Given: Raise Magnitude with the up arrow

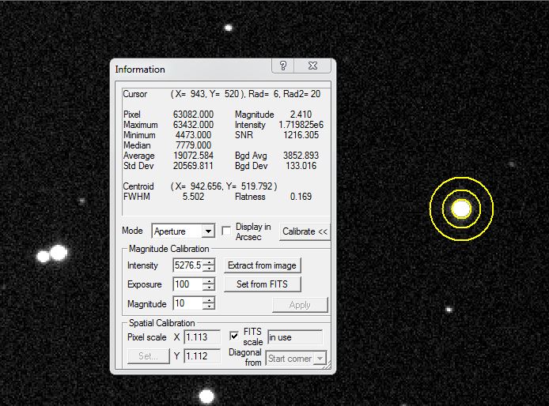Looking at the screenshot, I should click(x=208, y=300).
